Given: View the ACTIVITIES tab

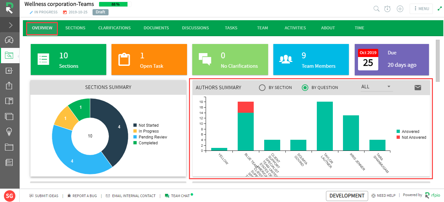Looking at the screenshot, I should pos(295,28).
